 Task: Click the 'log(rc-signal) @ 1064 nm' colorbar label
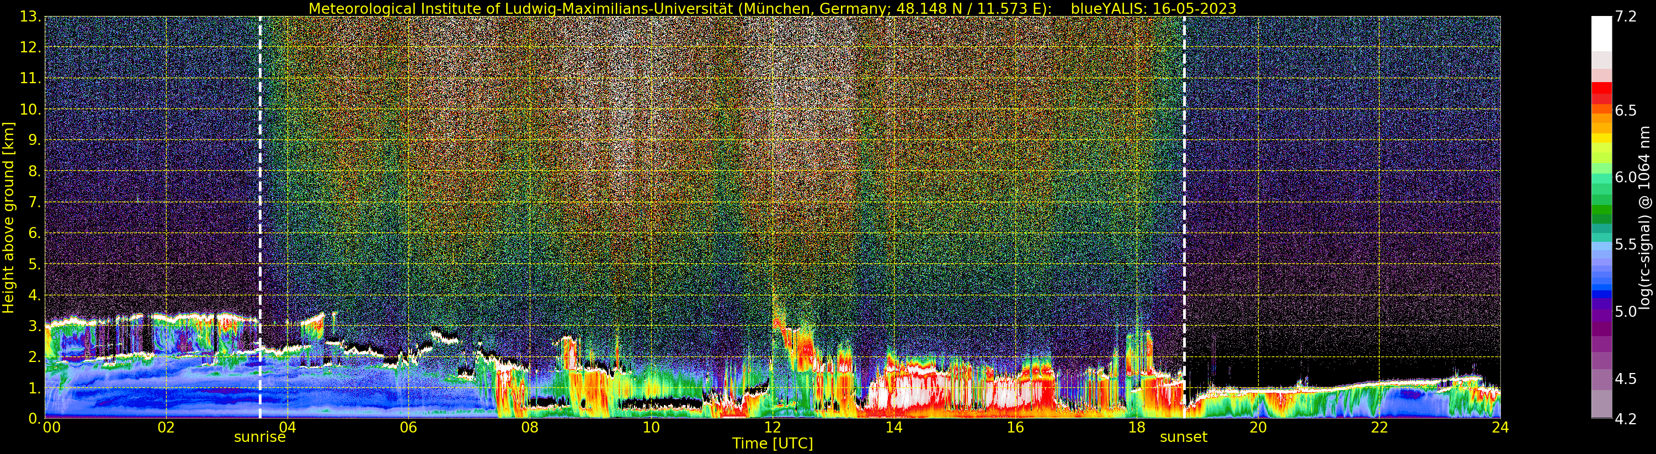1644,217
